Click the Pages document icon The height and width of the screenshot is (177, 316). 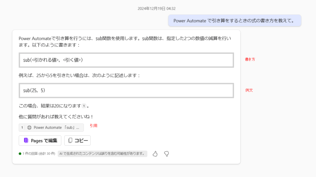pos(26,141)
